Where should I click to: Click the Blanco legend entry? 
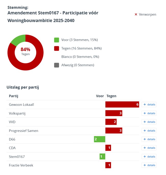coord(80,57)
